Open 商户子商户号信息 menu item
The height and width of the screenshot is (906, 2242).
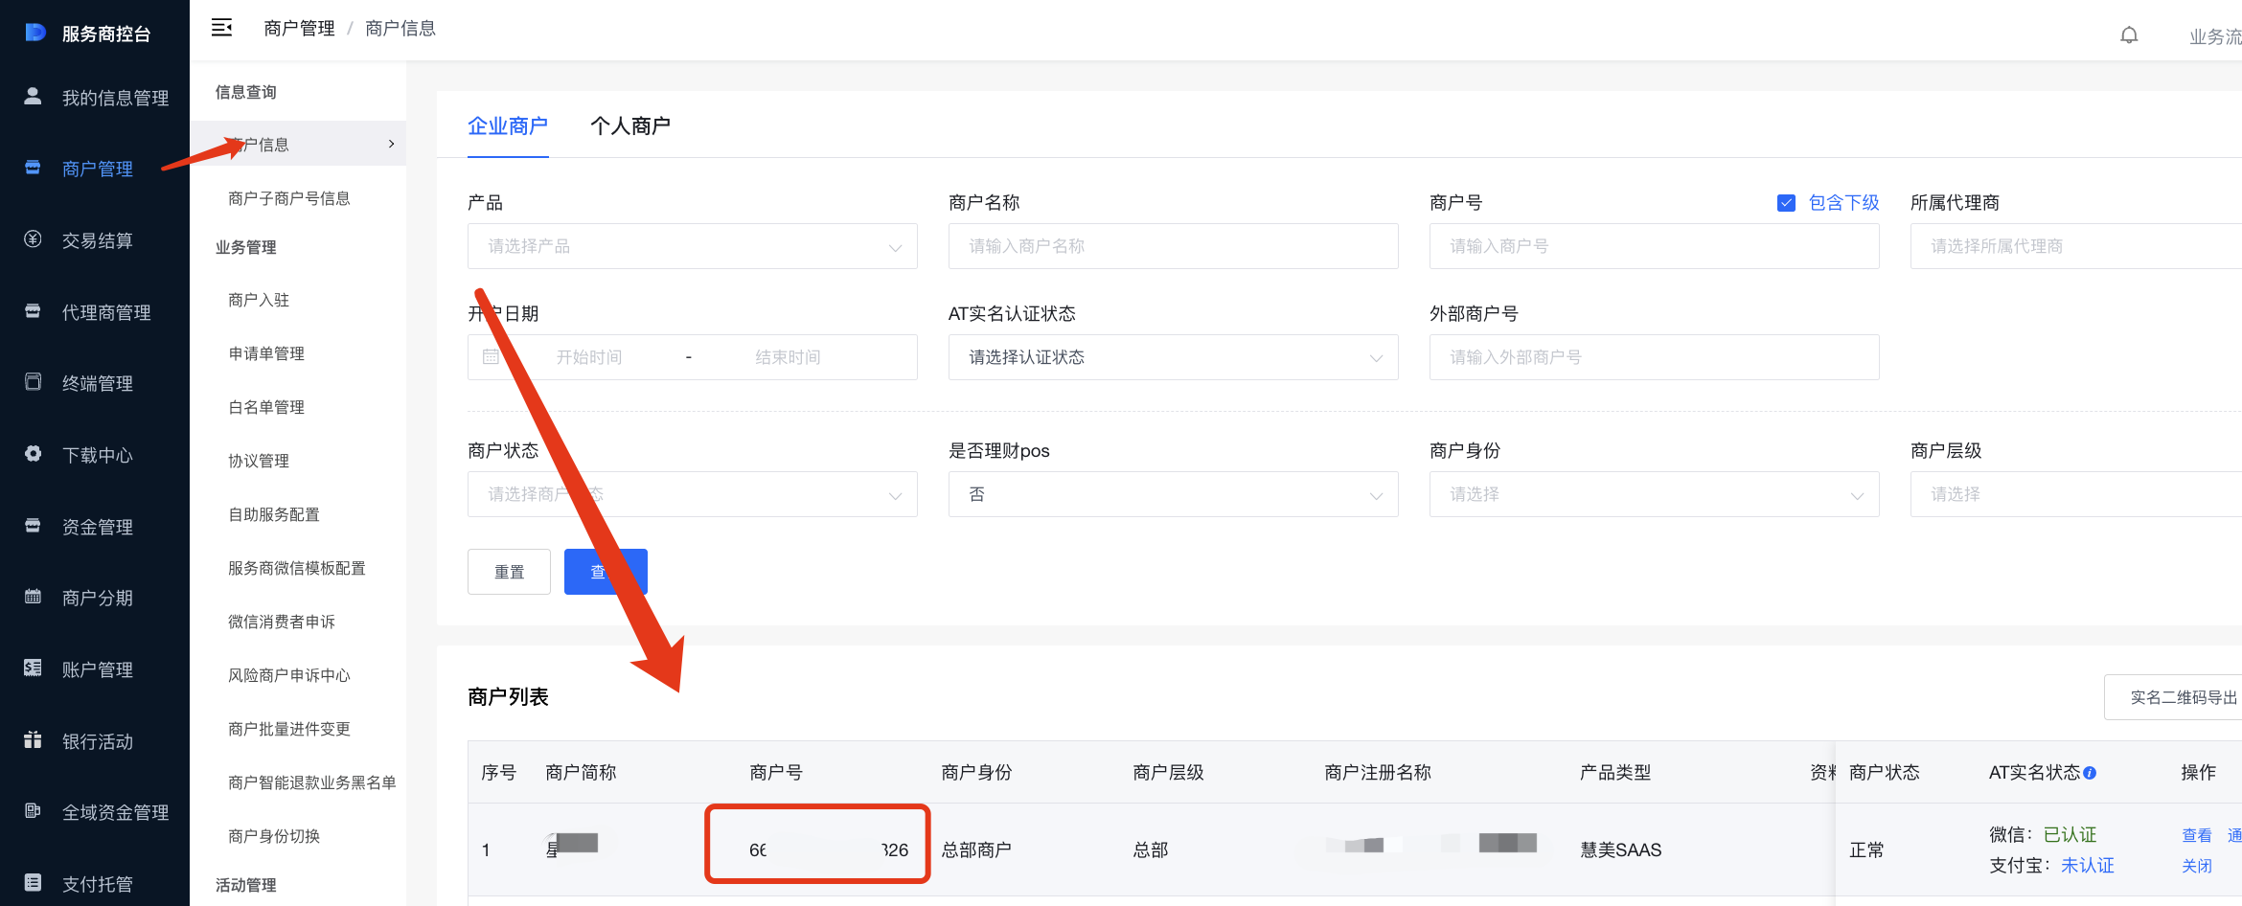[289, 198]
